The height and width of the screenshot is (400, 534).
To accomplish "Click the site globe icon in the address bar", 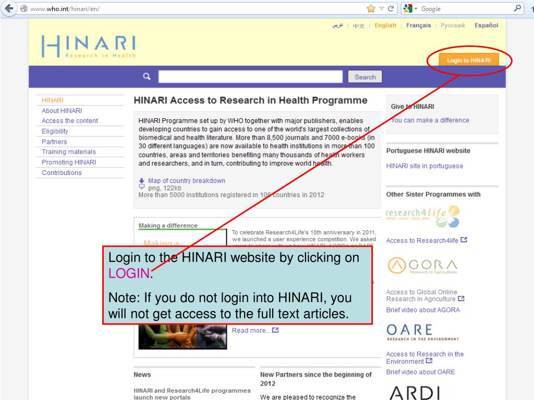I will click(x=24, y=8).
